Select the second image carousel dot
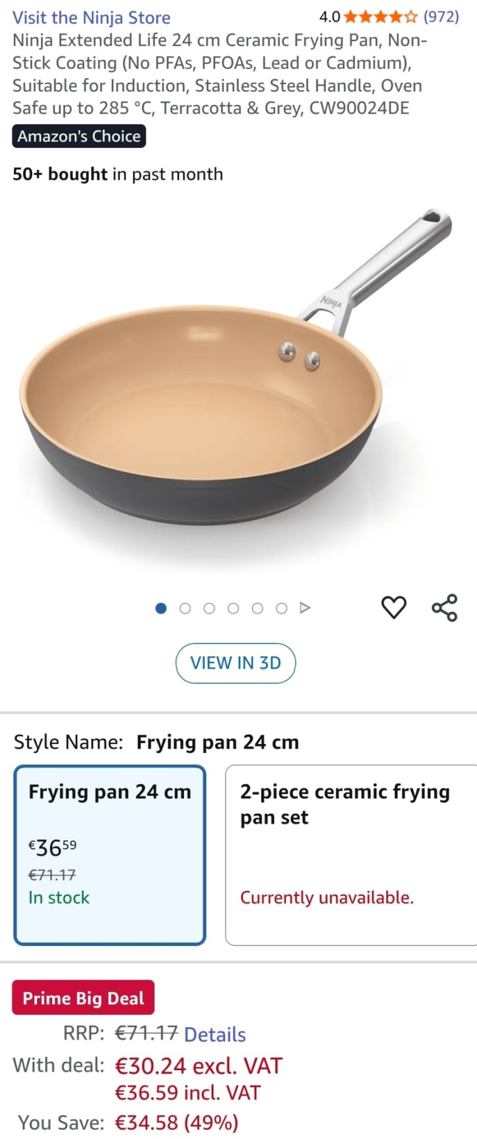The height and width of the screenshot is (1139, 477). [x=185, y=608]
